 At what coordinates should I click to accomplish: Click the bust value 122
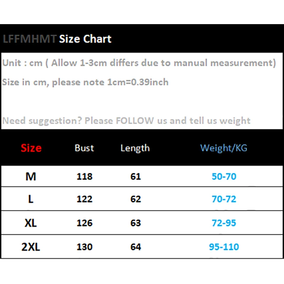[x=84, y=200]
